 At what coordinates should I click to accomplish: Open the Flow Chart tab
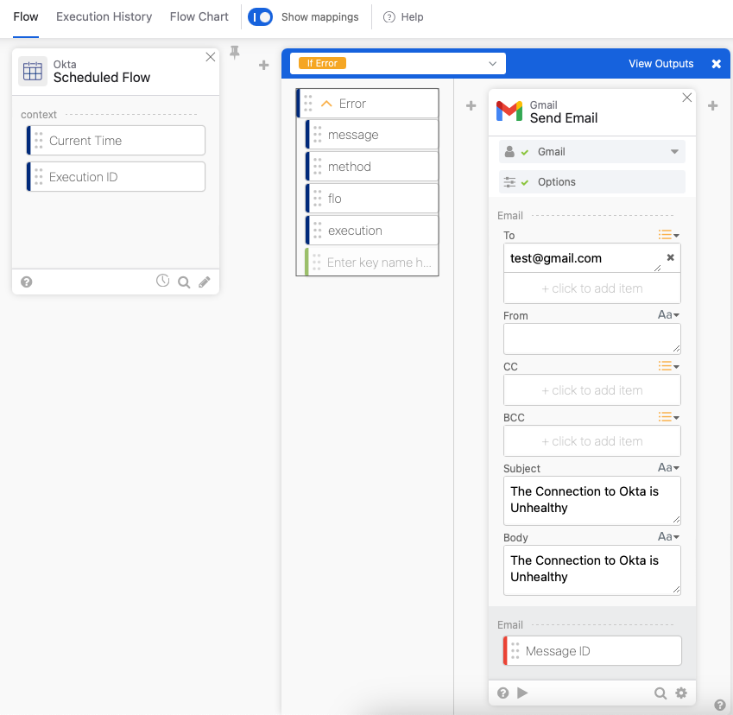click(x=199, y=17)
